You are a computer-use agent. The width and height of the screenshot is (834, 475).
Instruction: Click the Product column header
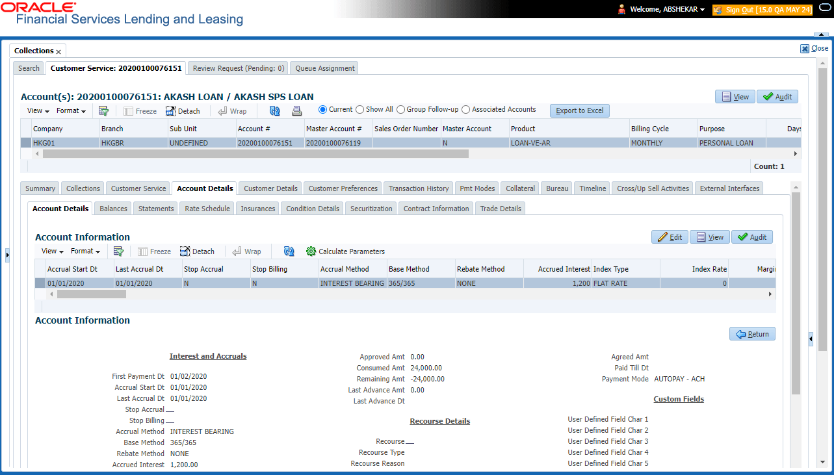tap(568, 129)
